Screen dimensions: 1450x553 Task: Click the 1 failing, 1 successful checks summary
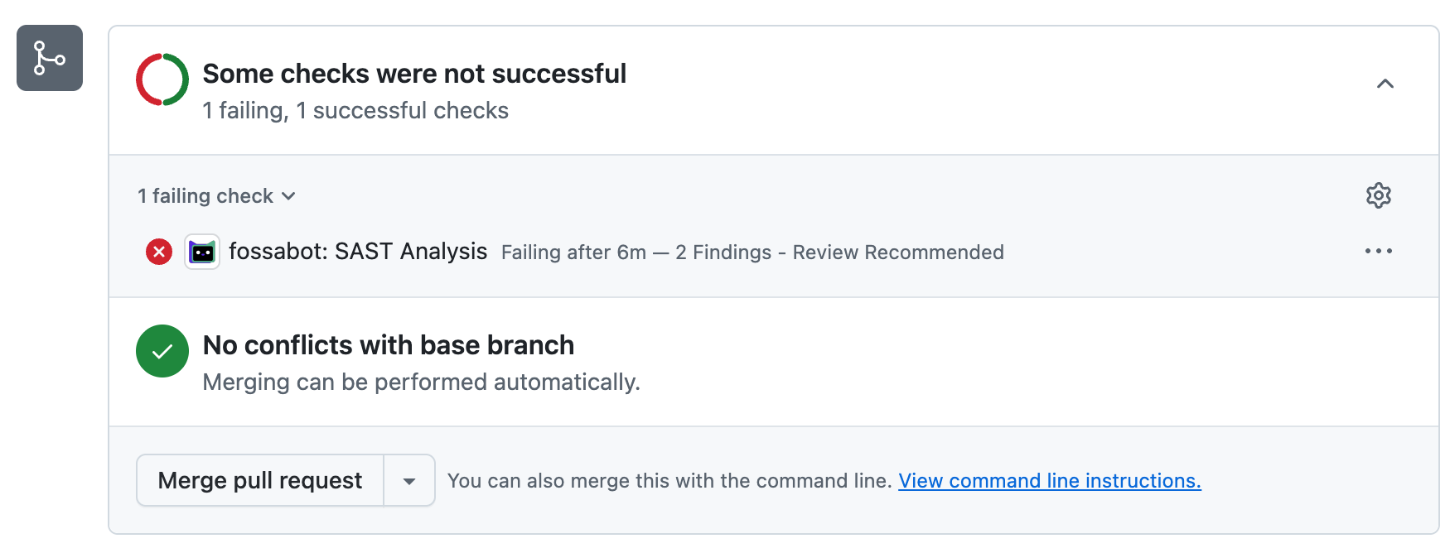[355, 111]
